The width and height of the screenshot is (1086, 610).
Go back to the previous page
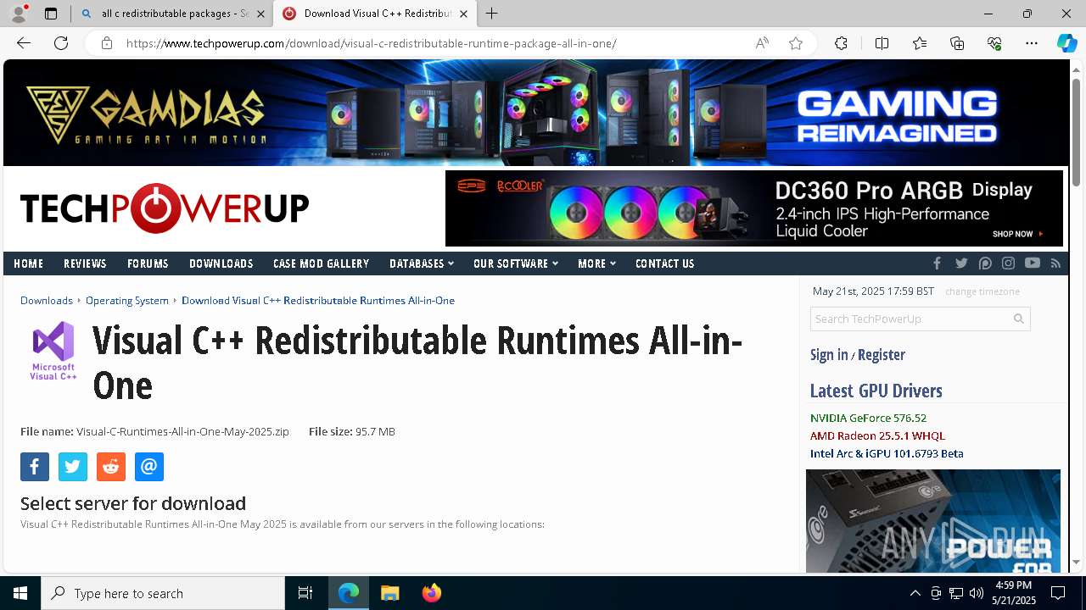(x=24, y=43)
